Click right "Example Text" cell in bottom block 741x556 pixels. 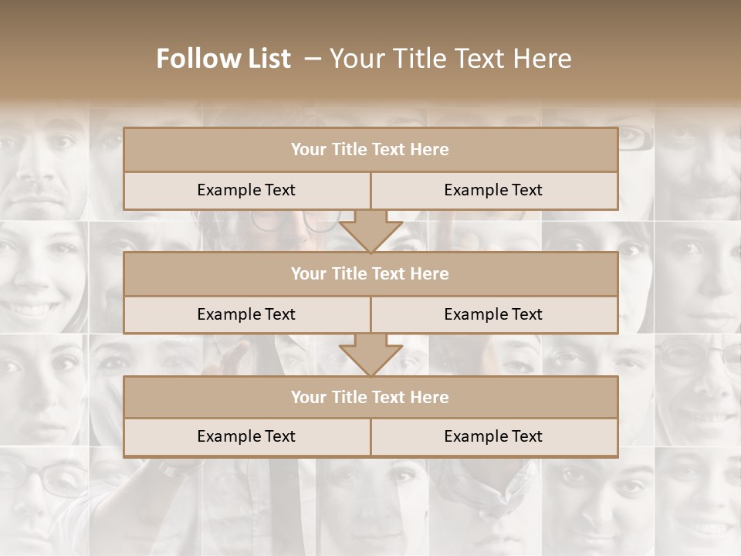click(x=493, y=436)
